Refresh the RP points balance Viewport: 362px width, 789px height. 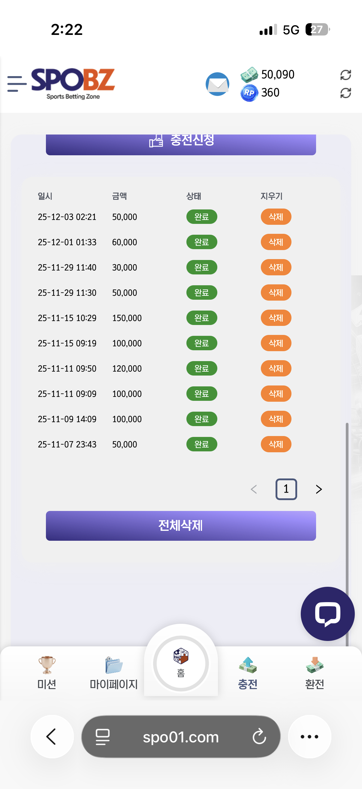[x=345, y=93]
